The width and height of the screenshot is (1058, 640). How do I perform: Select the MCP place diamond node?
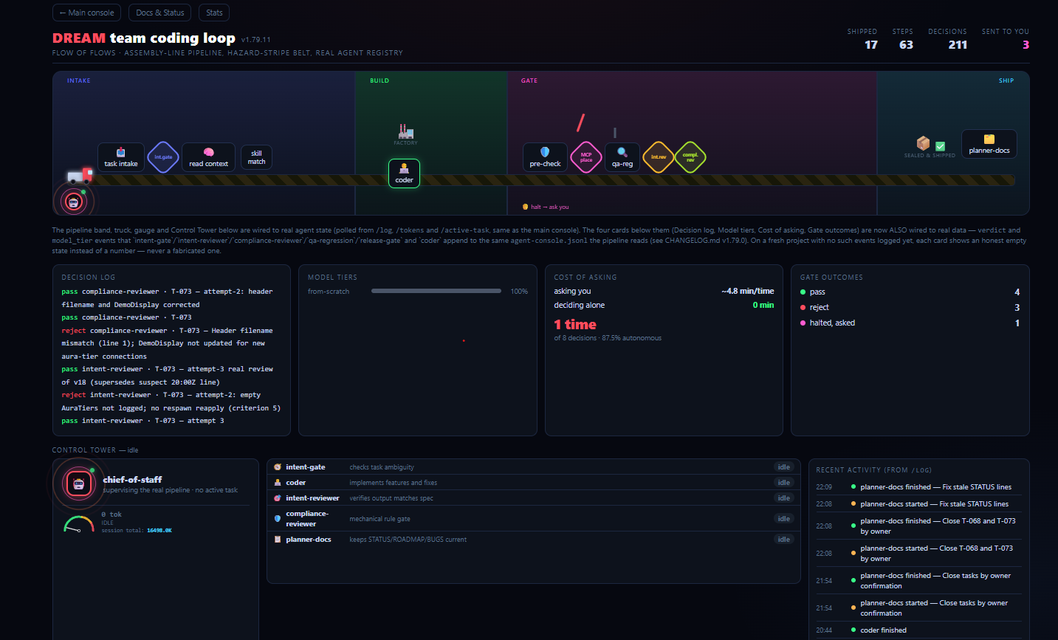pos(586,157)
